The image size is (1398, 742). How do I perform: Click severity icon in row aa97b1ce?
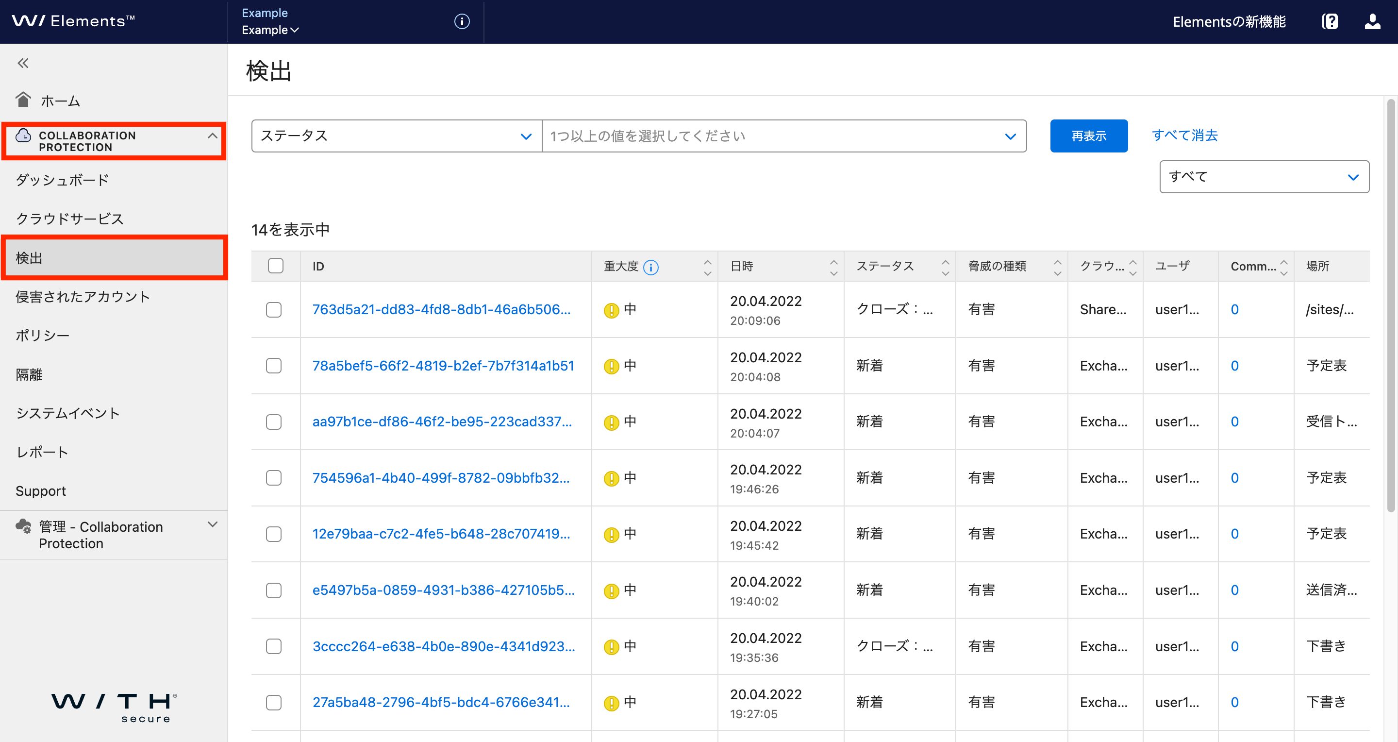[x=611, y=422]
